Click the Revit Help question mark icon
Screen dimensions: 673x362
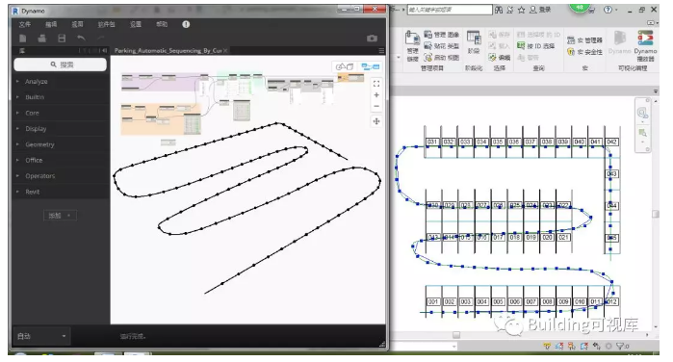(x=608, y=10)
